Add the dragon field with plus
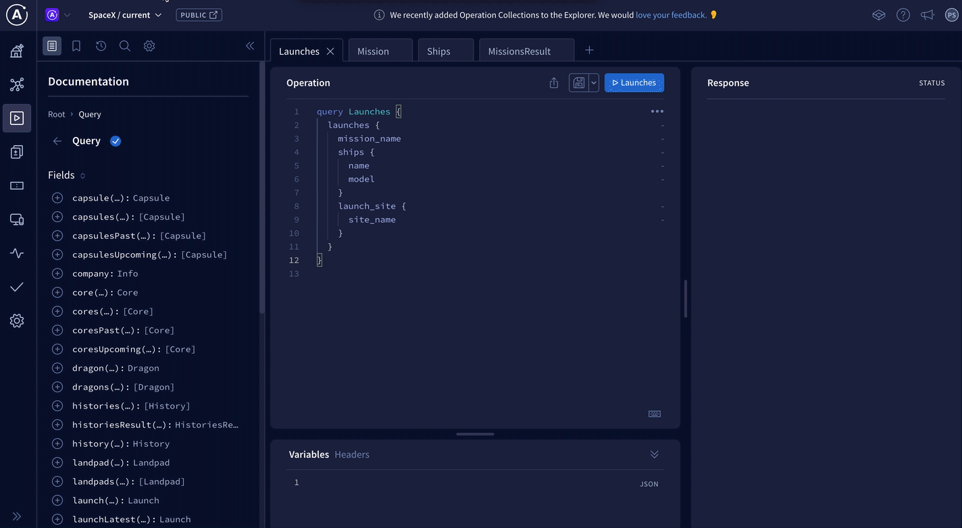The width and height of the screenshot is (962, 528). point(57,368)
